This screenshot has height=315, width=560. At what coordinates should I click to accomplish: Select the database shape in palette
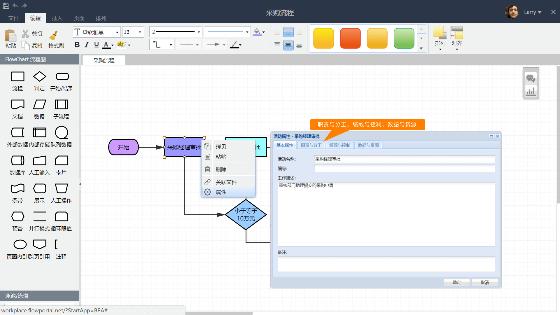[17, 160]
